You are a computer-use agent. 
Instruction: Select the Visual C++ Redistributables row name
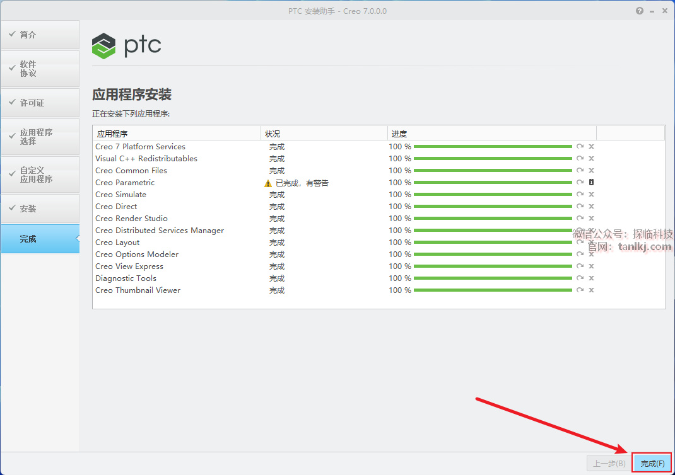(x=146, y=159)
